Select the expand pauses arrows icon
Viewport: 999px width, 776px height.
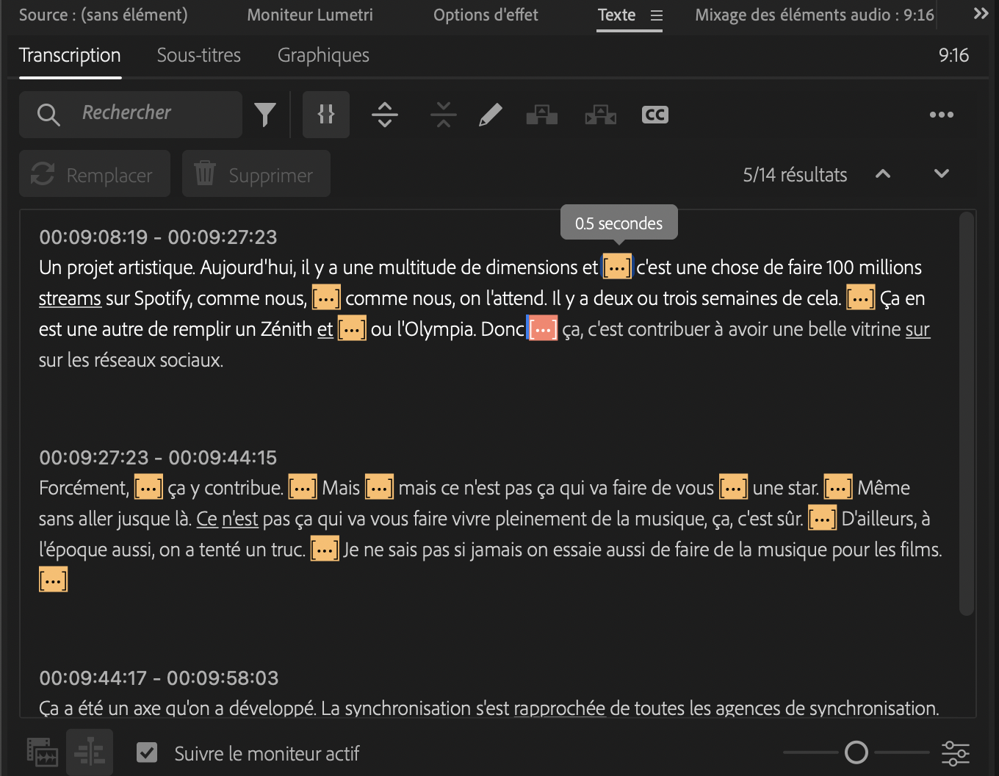point(385,115)
